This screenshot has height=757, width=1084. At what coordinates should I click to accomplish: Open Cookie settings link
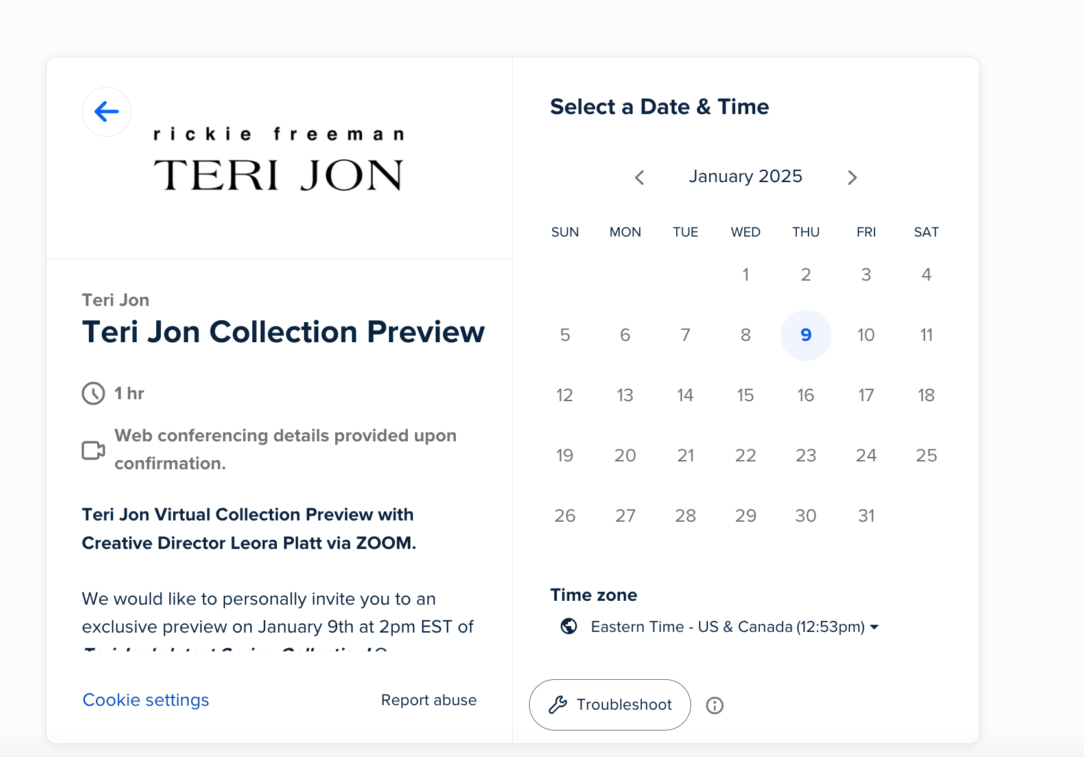pos(146,700)
